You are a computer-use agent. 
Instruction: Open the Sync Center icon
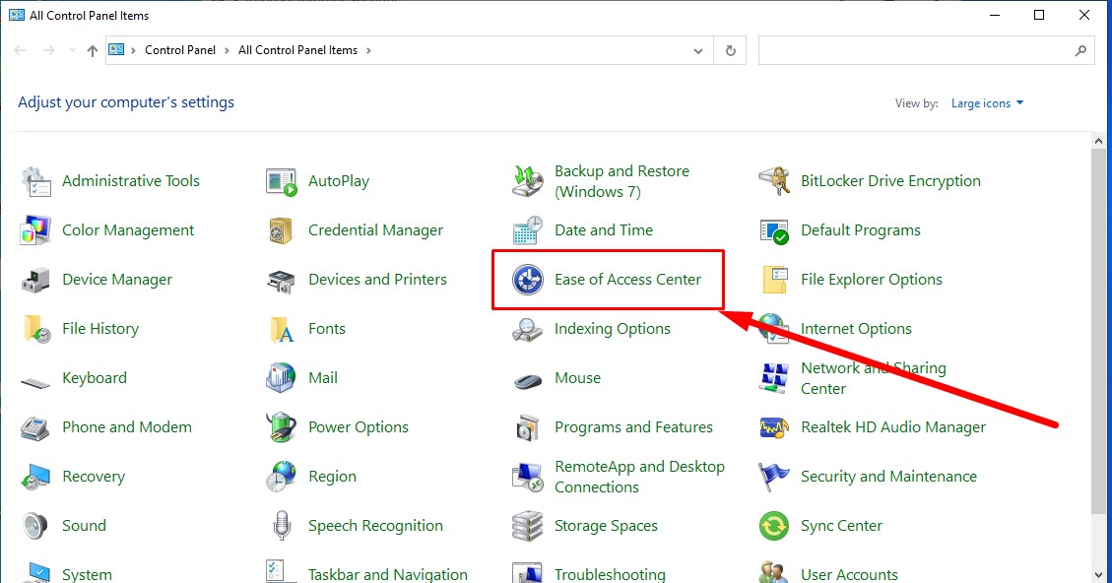coord(774,526)
